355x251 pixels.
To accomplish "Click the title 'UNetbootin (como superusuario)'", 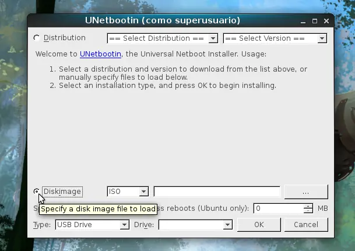I will (163, 20).
